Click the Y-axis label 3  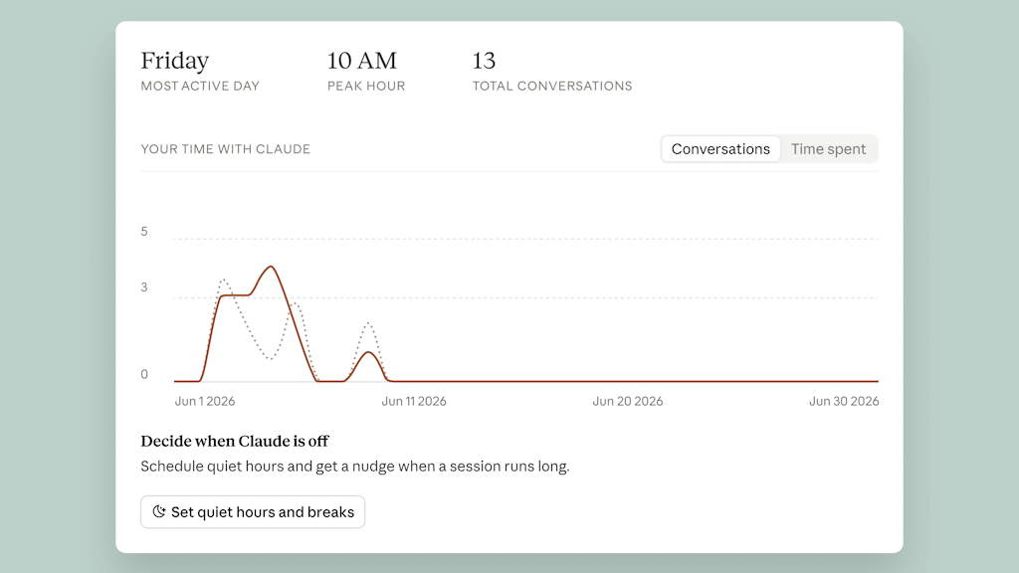(x=144, y=287)
